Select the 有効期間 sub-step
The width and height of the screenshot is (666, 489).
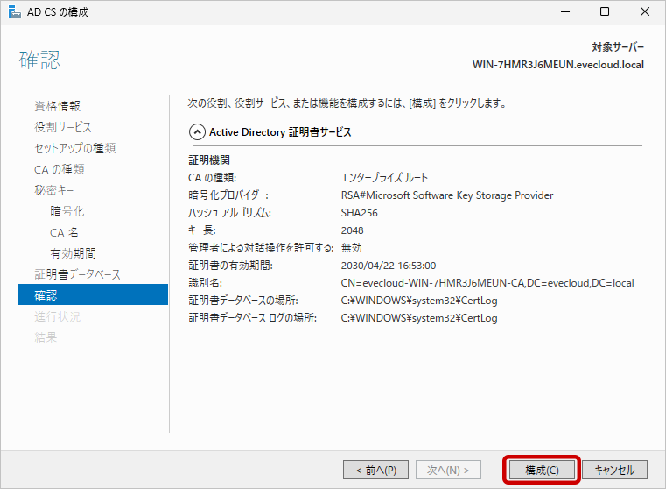pyautogui.click(x=74, y=253)
